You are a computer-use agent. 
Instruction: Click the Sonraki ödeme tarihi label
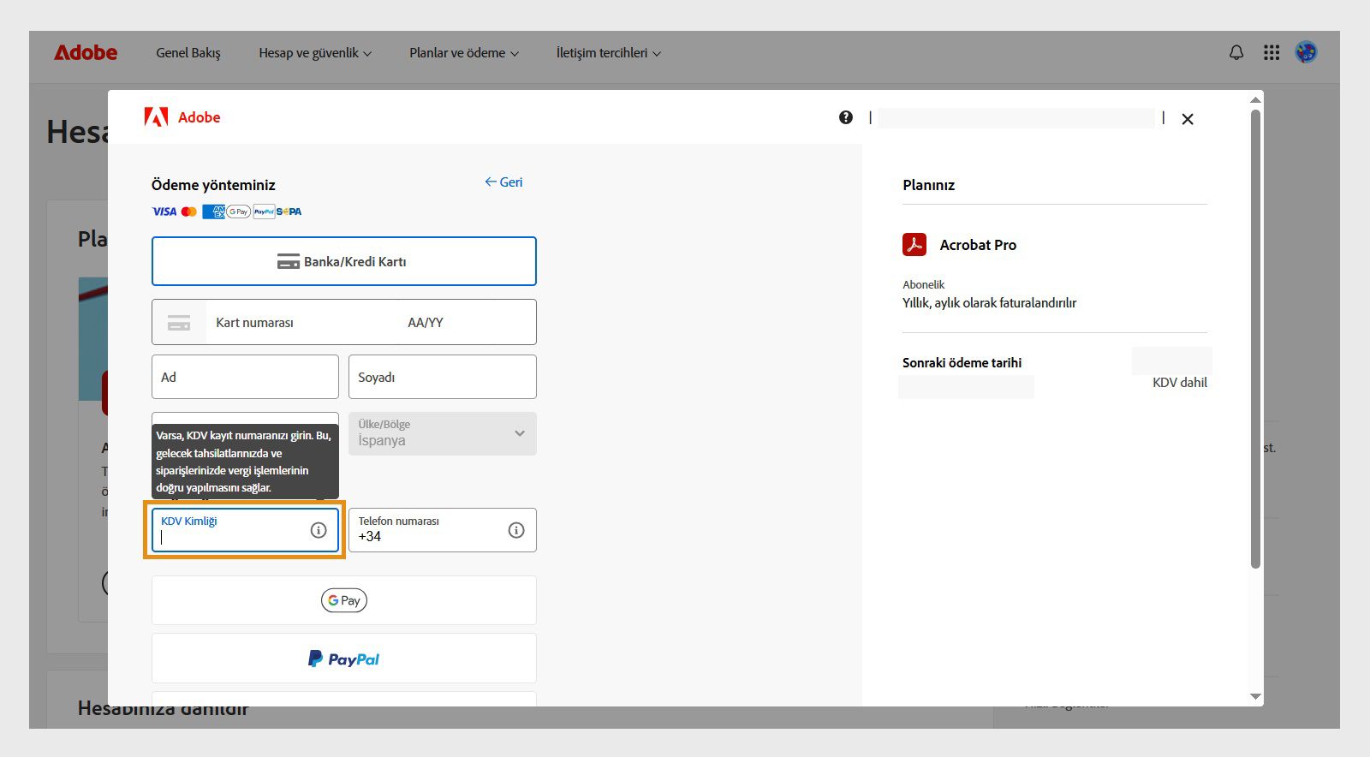coord(962,363)
